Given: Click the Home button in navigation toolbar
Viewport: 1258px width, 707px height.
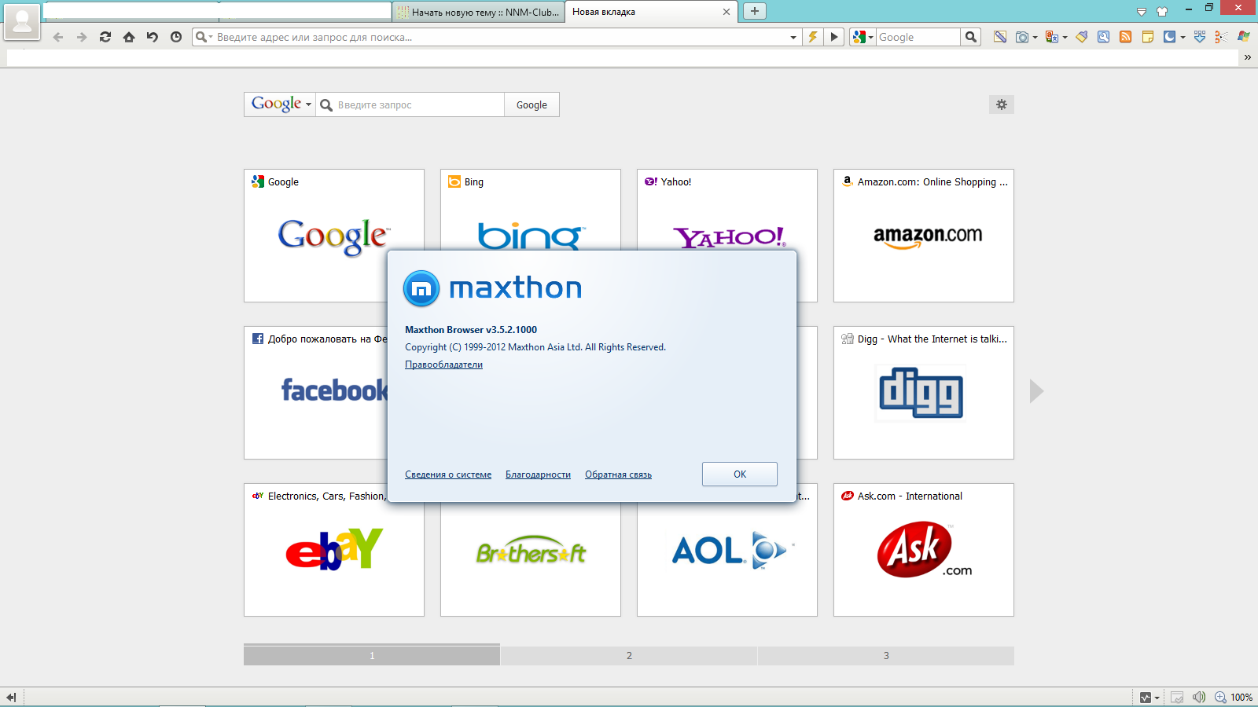Looking at the screenshot, I should pyautogui.click(x=129, y=37).
